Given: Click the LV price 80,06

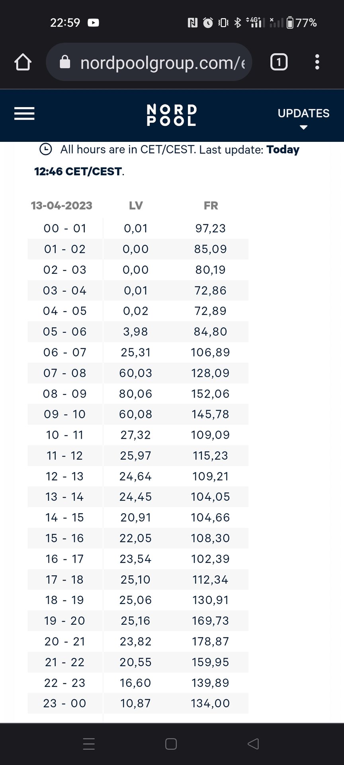Looking at the screenshot, I should (x=136, y=394).
